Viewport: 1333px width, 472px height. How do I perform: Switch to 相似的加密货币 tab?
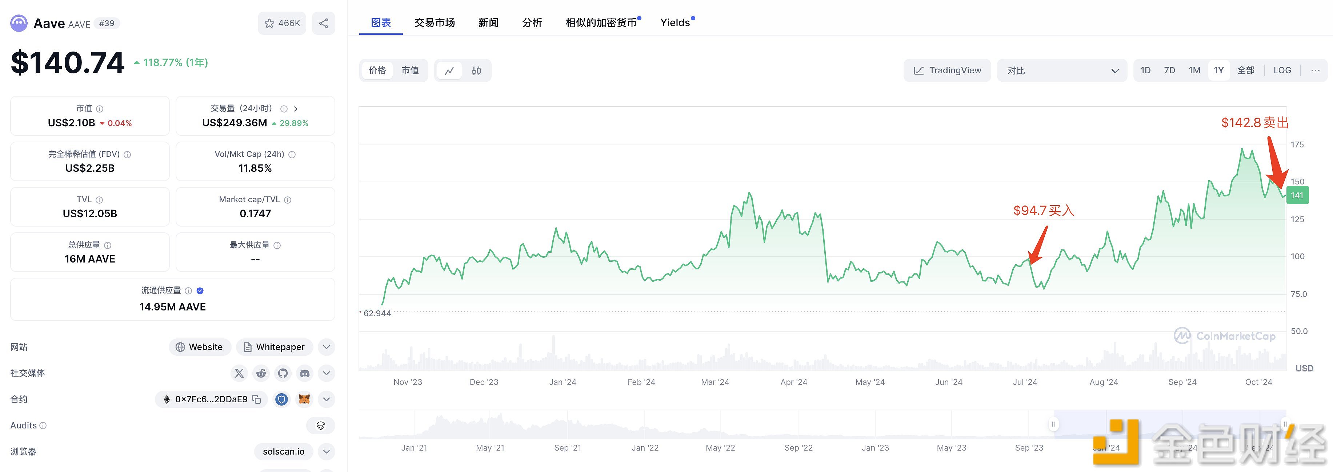click(x=601, y=23)
